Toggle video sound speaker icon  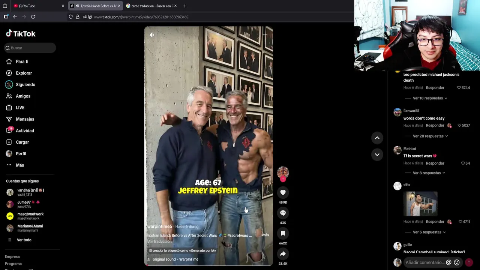[x=151, y=35]
